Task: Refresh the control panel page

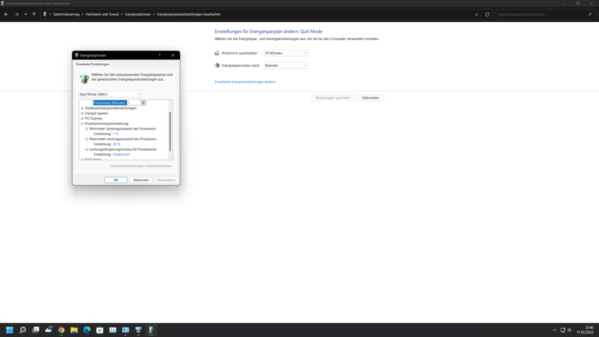Action: pyautogui.click(x=487, y=14)
